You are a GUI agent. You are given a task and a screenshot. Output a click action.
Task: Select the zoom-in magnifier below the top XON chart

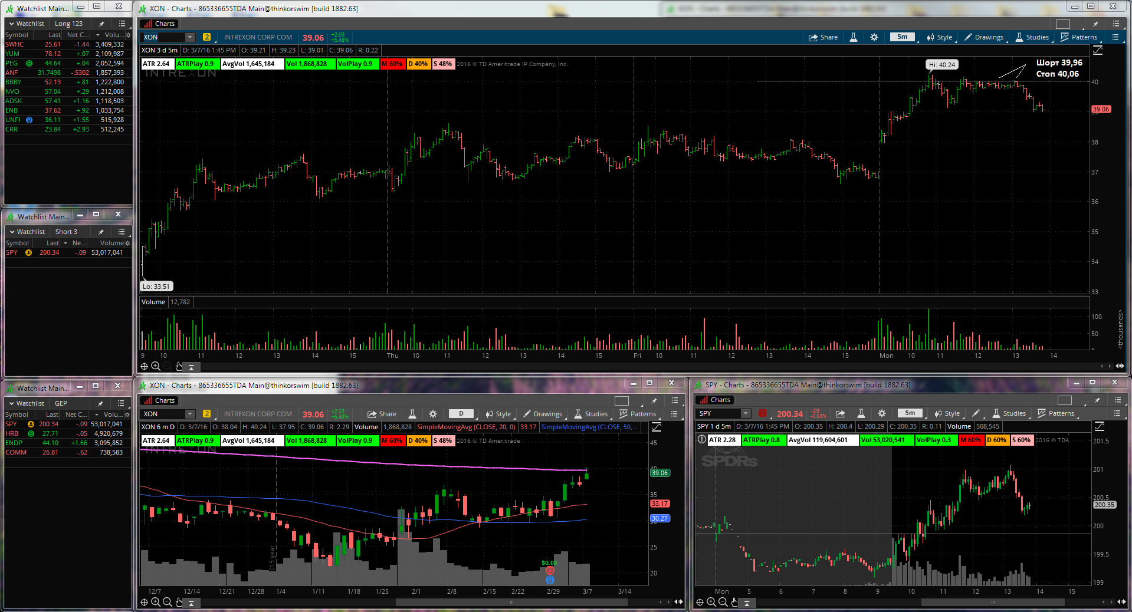(156, 366)
